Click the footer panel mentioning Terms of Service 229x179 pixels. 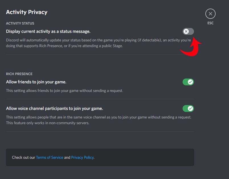coord(100,157)
